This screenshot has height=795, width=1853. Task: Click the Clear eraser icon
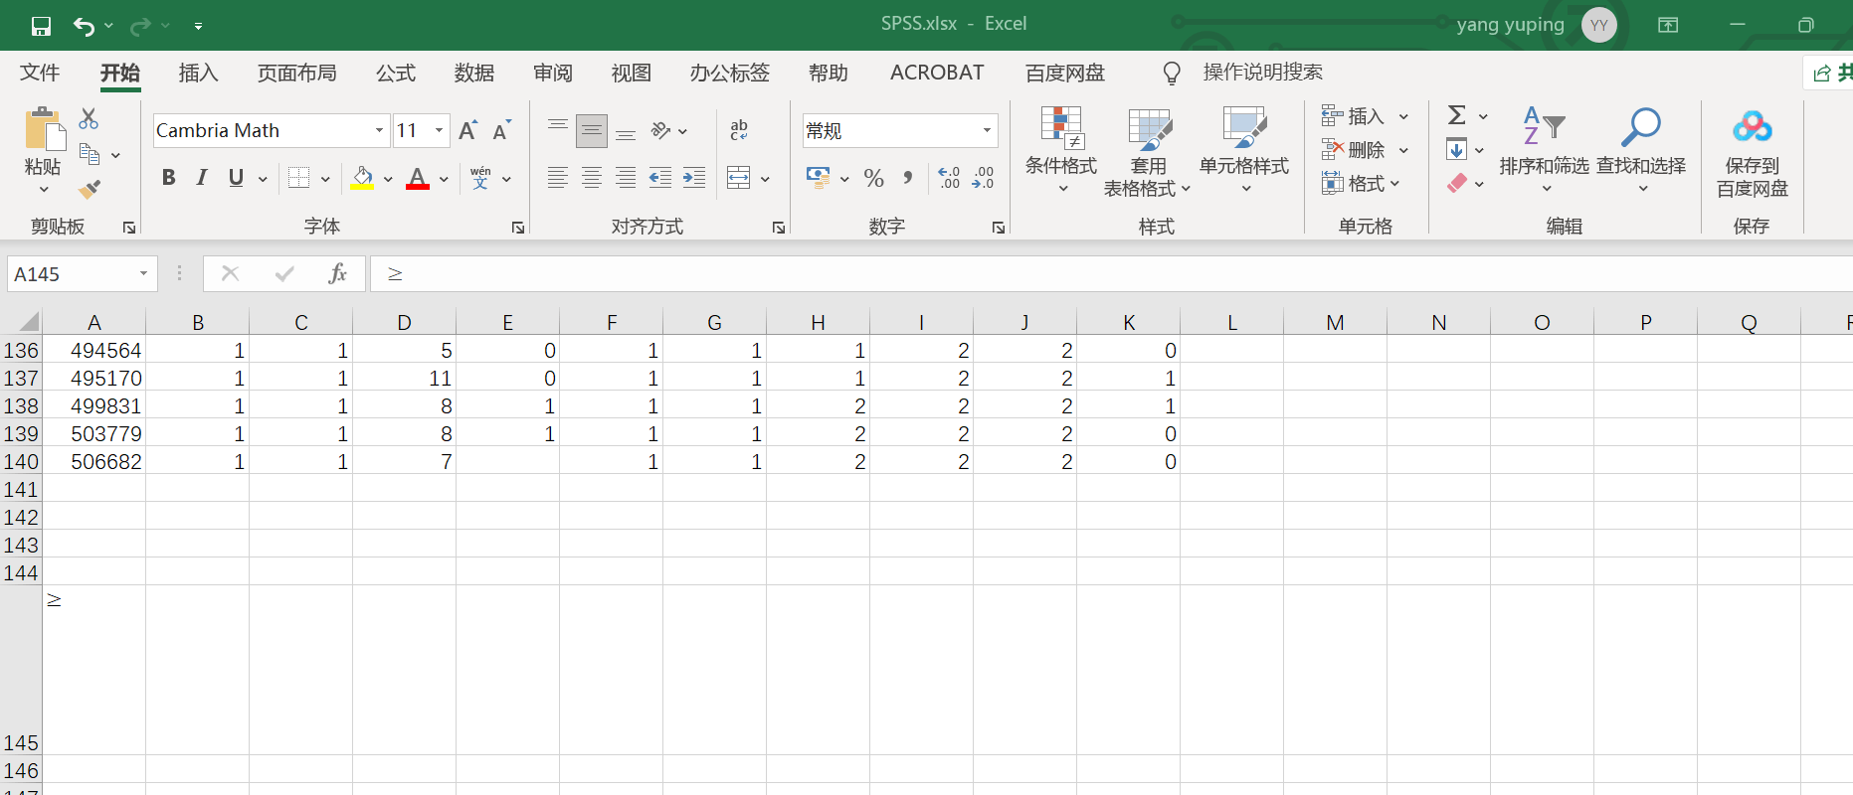[x=1457, y=183]
